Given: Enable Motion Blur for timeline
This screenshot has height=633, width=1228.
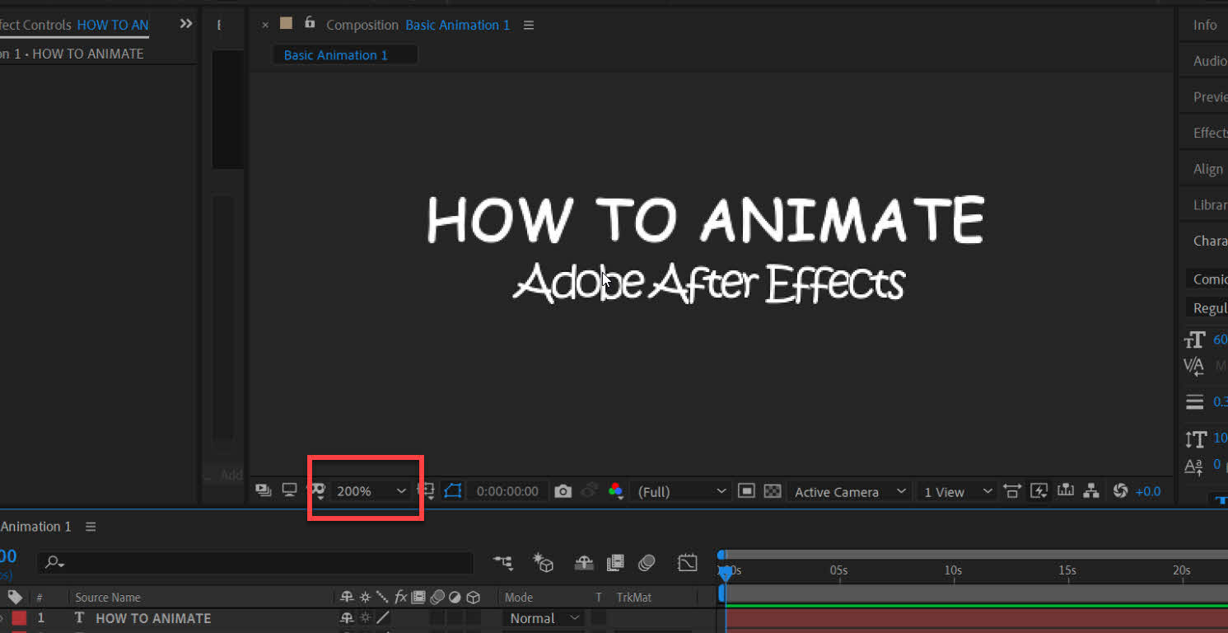Looking at the screenshot, I should [647, 563].
